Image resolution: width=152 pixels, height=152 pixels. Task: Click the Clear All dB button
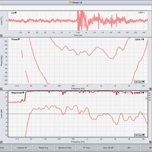(108, 148)
